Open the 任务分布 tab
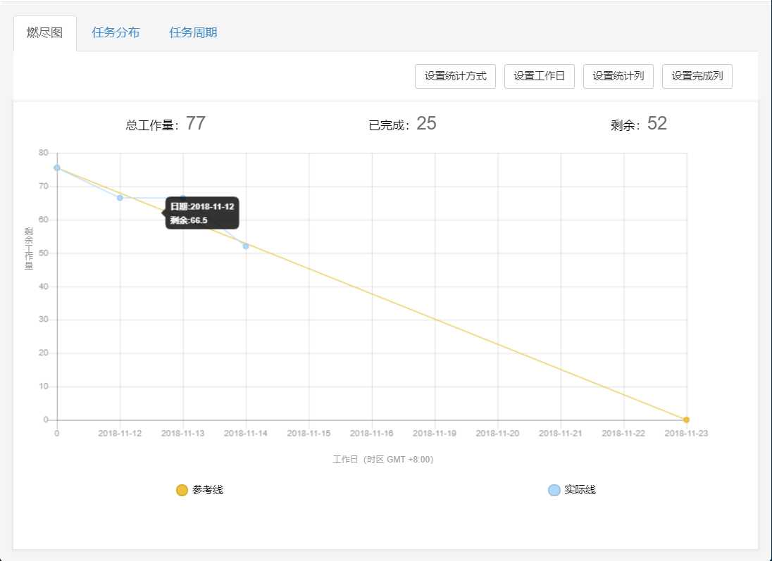 pos(116,33)
